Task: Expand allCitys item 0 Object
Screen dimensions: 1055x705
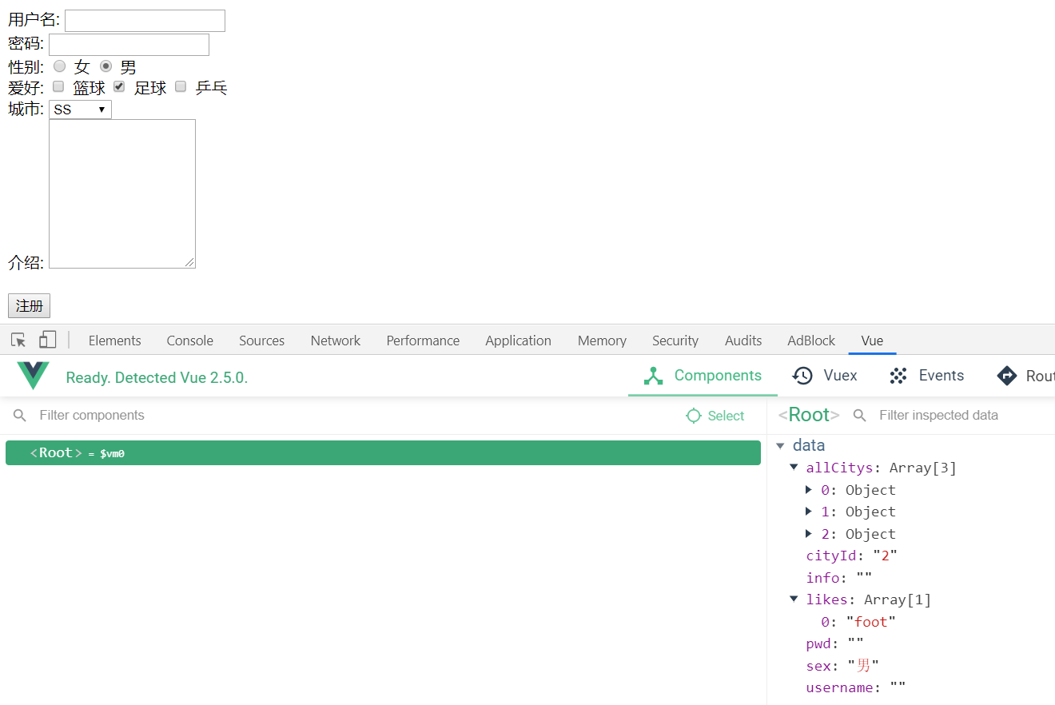Action: (809, 490)
